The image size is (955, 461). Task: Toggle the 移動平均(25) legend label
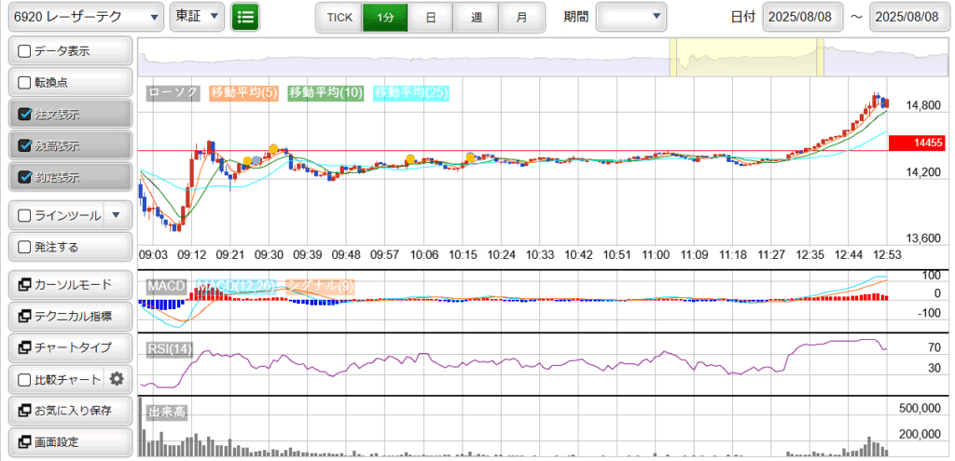tap(410, 93)
